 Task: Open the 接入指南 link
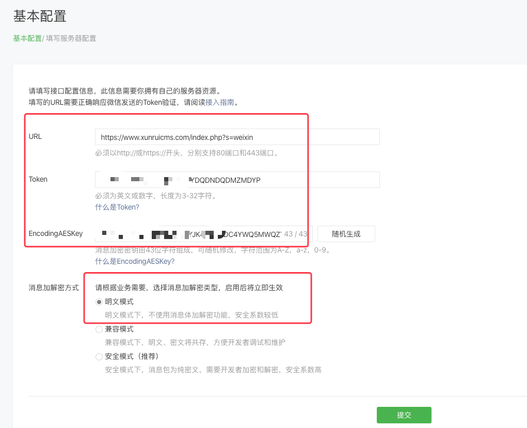point(220,102)
